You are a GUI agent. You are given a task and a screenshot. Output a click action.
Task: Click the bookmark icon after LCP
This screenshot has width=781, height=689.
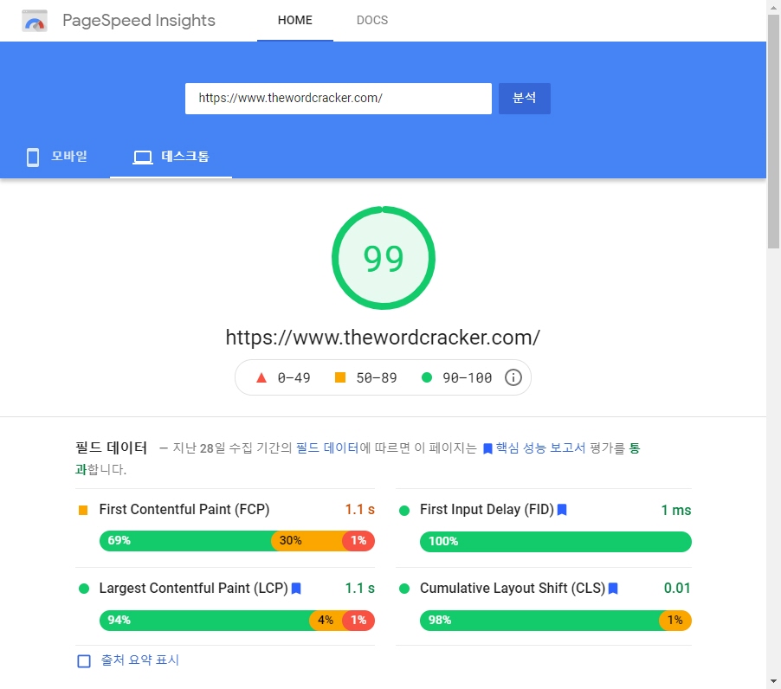coord(296,589)
